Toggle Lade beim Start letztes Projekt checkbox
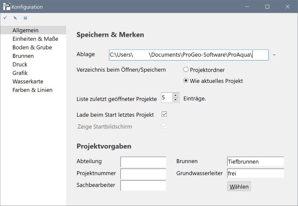This screenshot has height=206, width=298. [x=164, y=115]
